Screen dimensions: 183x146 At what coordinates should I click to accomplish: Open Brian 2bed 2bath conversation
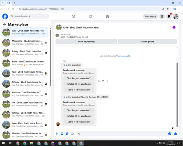click(x=25, y=63)
